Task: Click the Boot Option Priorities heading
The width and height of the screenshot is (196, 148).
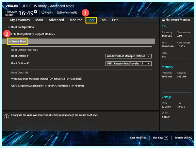Action: [24, 50]
